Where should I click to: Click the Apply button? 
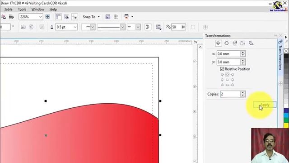[x=265, y=105]
